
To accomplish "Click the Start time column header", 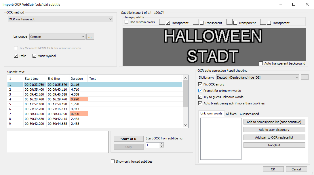I will (35, 79).
